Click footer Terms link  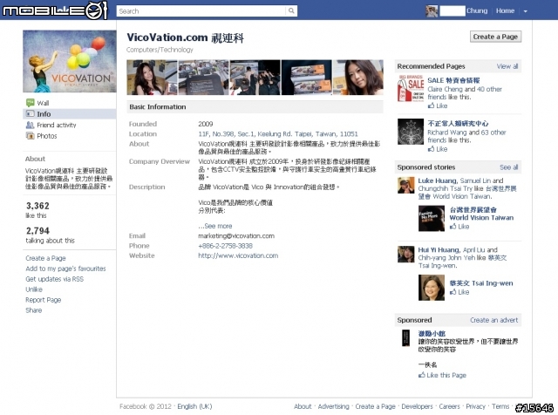point(500,406)
